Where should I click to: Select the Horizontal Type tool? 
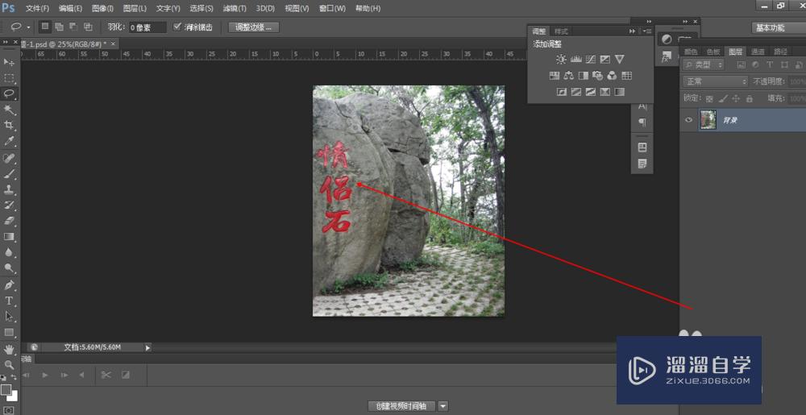coord(9,301)
